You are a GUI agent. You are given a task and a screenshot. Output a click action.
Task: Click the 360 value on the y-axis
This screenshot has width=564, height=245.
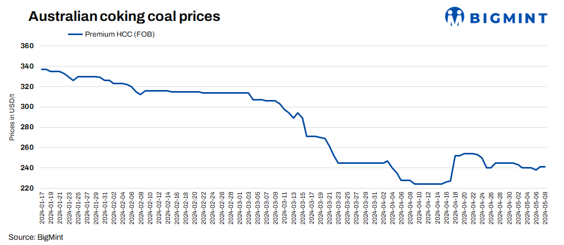pos(28,46)
